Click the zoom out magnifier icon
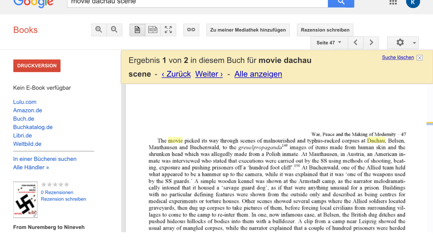Viewport: 433px width, 244px height. (114, 30)
